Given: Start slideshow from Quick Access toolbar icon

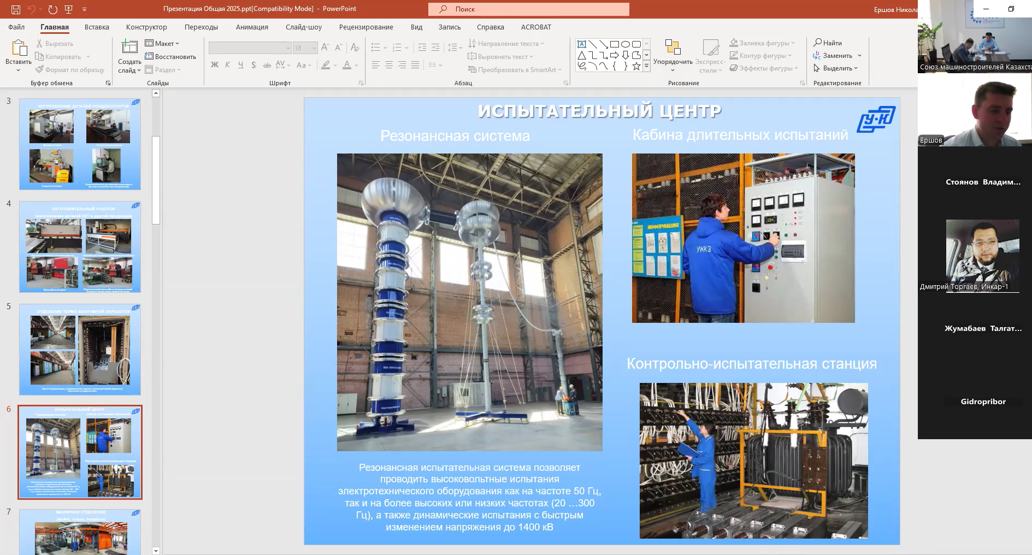Looking at the screenshot, I should [68, 9].
